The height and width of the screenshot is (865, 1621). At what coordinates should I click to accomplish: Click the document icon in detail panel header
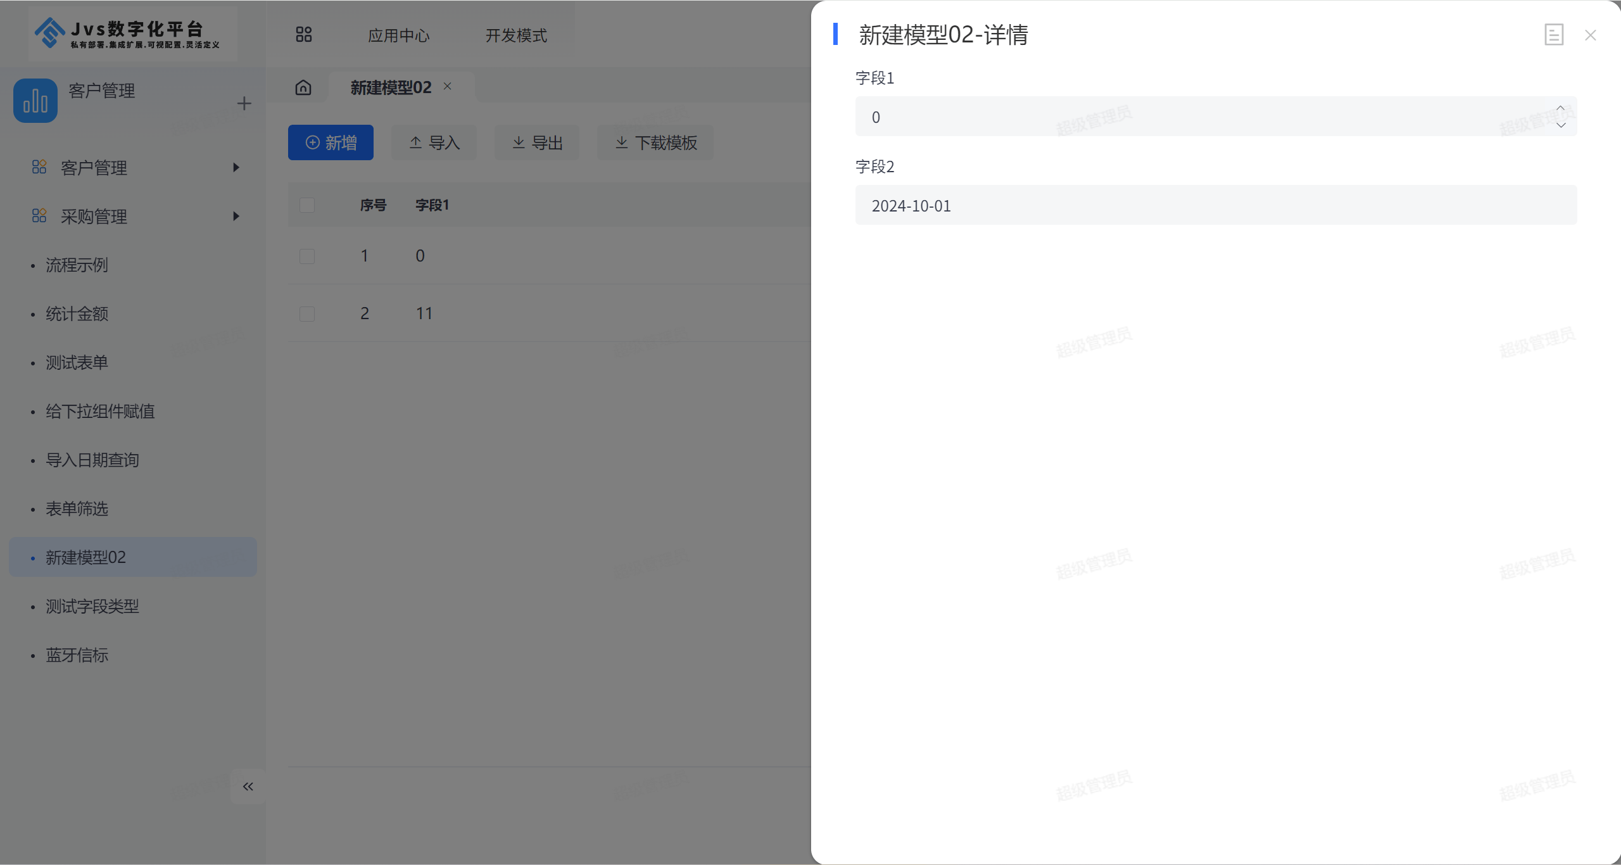point(1553,35)
